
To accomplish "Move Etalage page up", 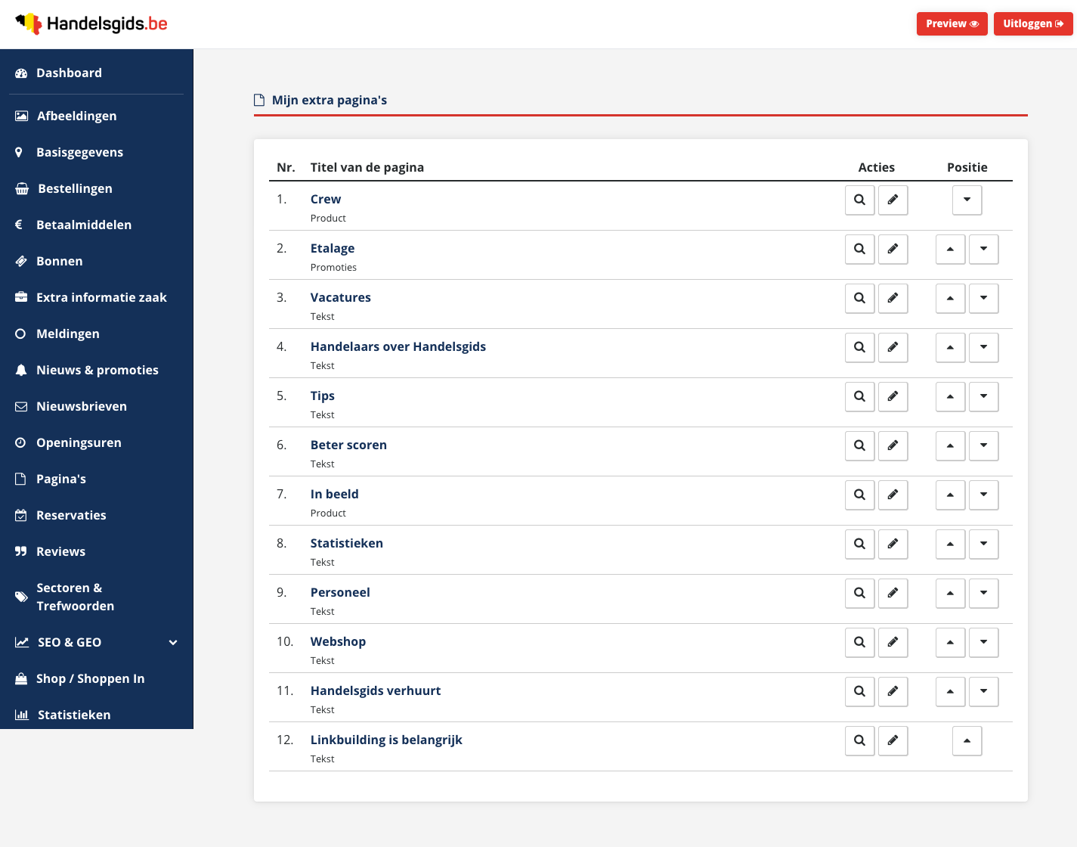I will pyautogui.click(x=950, y=249).
